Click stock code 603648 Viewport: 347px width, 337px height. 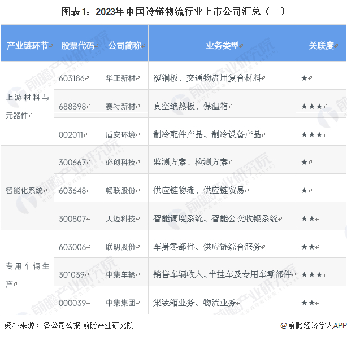[x=72, y=190]
